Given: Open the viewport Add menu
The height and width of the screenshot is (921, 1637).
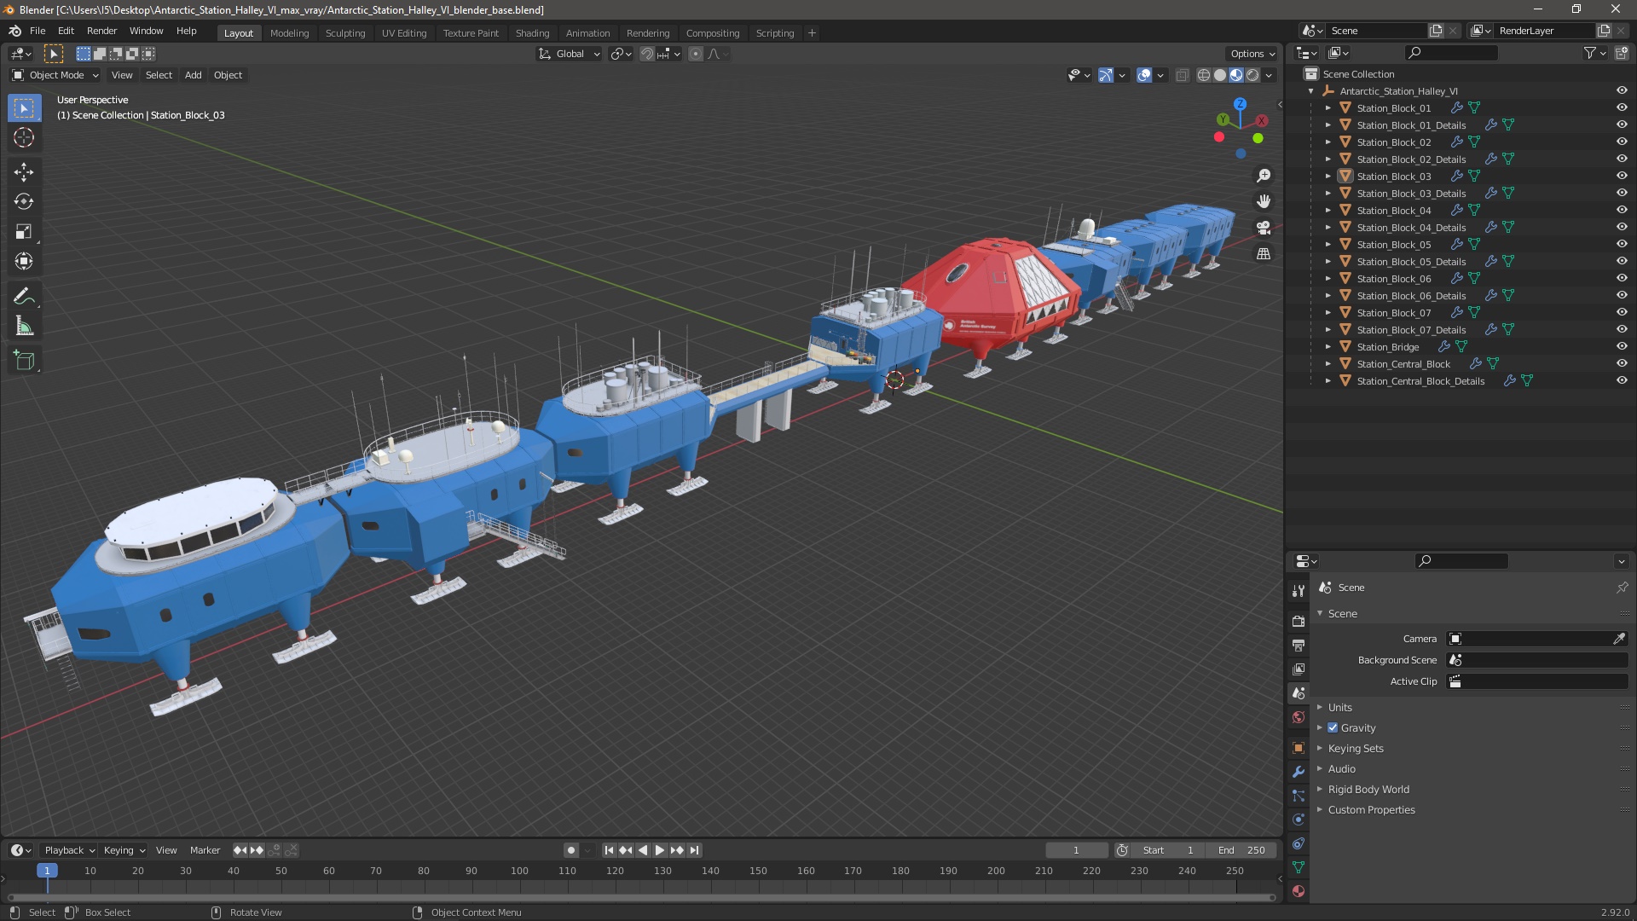Looking at the screenshot, I should 194,75.
